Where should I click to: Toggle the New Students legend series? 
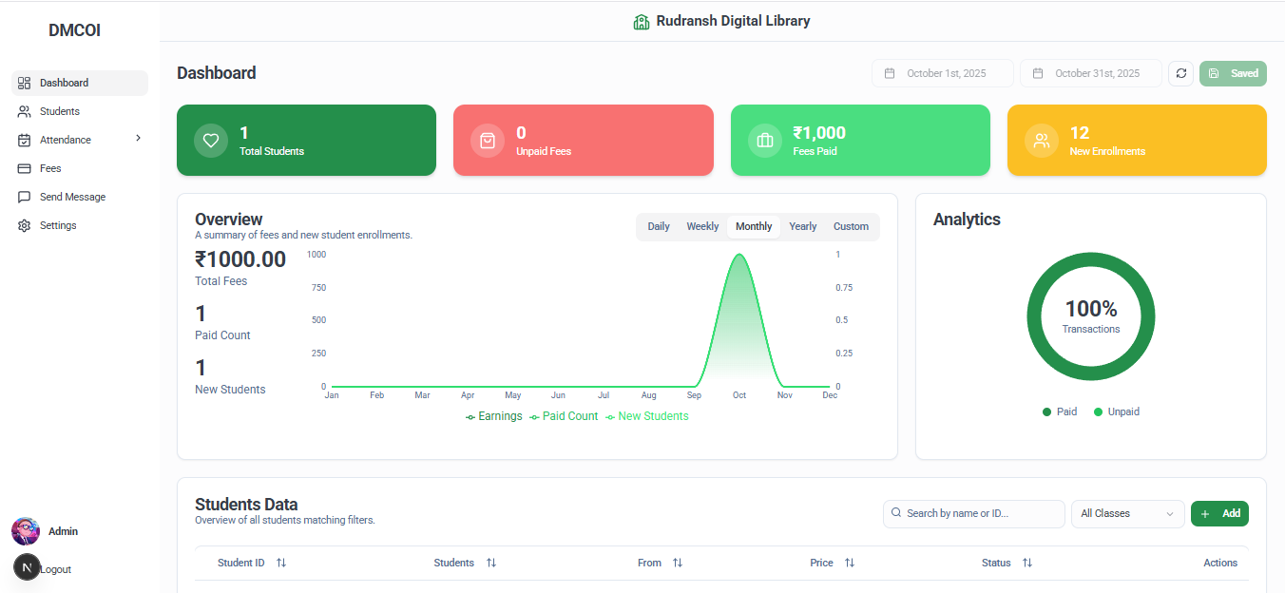pos(646,416)
